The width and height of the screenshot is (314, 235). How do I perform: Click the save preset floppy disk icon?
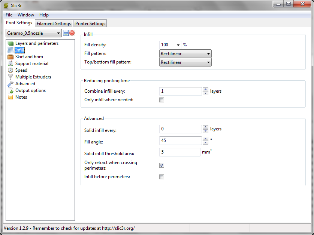(66, 33)
